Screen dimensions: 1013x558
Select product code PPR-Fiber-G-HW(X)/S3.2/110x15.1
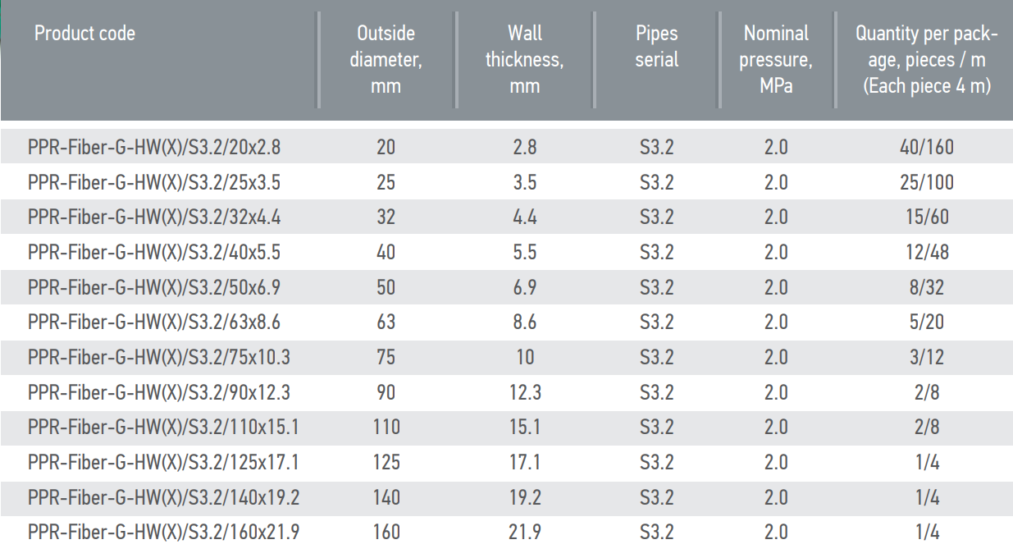point(163,428)
